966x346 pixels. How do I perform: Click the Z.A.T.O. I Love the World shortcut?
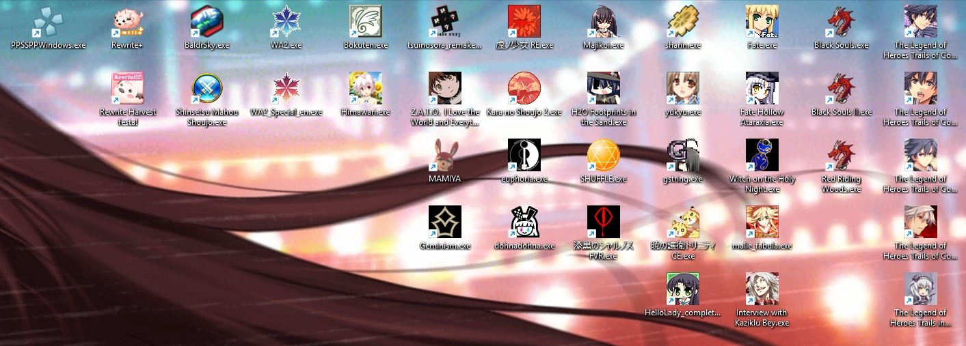445,89
